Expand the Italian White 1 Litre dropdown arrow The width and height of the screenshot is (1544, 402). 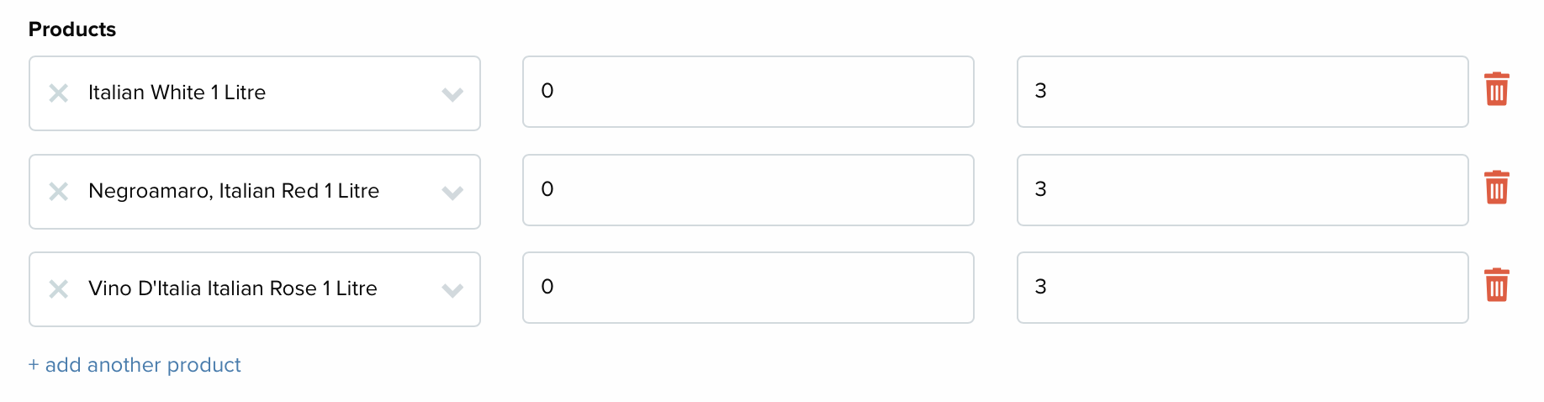point(452,94)
